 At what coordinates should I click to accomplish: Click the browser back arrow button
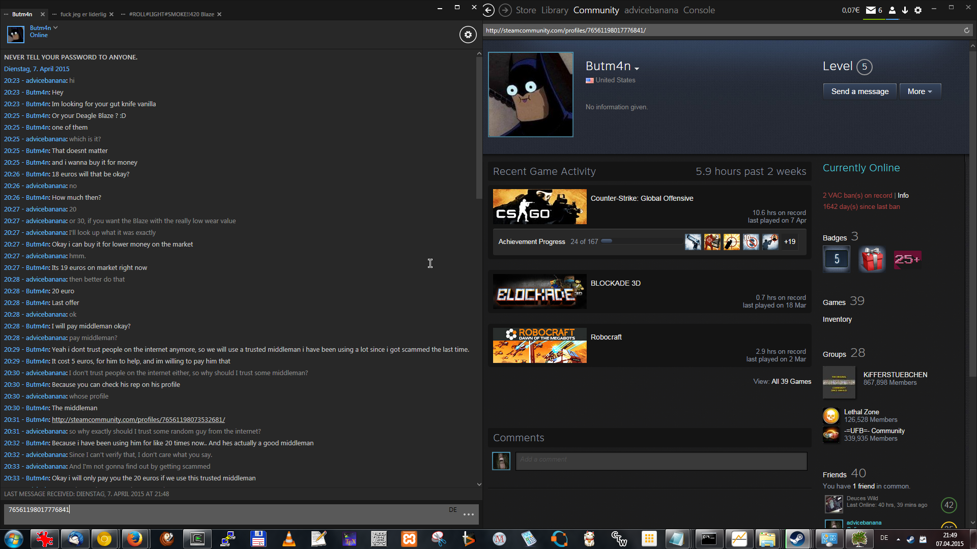(x=489, y=10)
